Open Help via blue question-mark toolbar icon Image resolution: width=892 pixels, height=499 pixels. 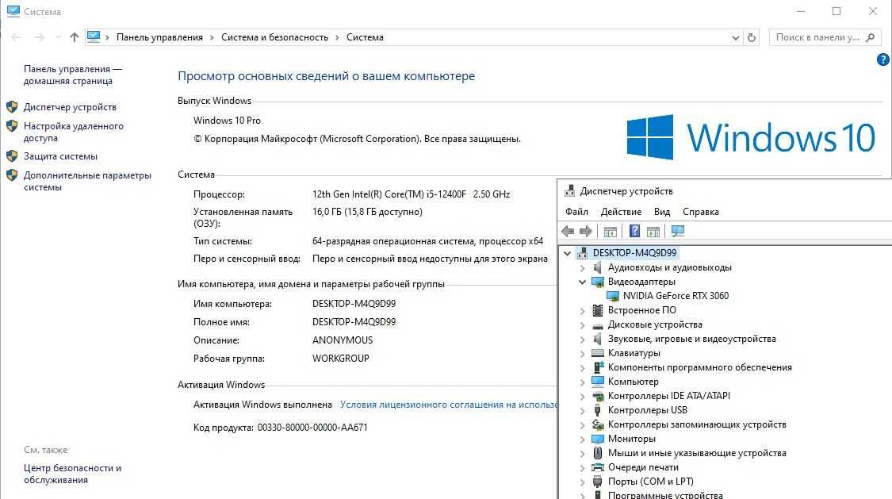click(x=634, y=231)
